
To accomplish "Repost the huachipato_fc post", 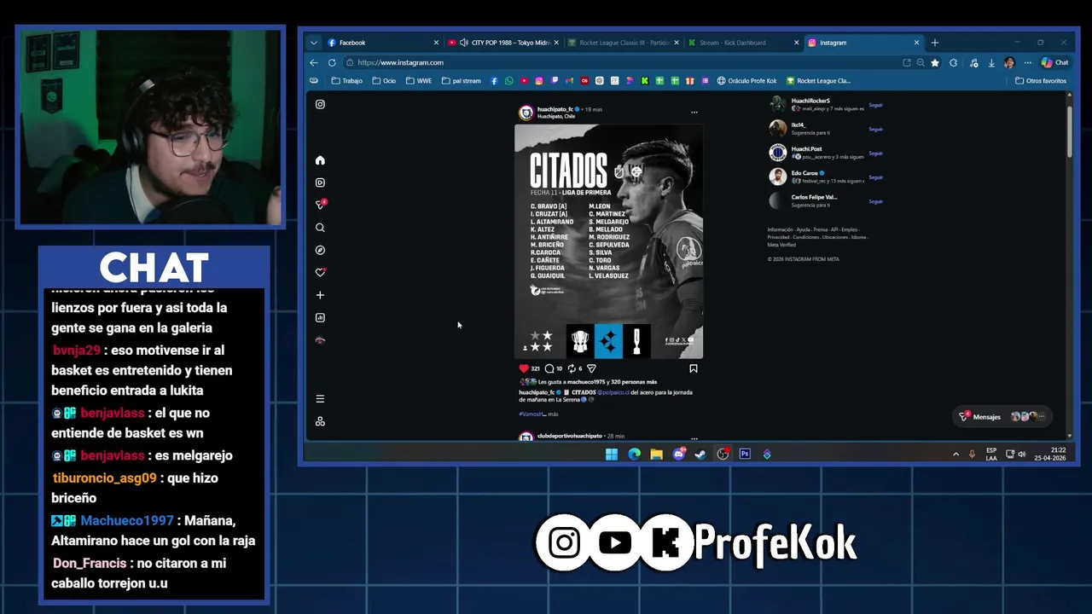I will [572, 368].
